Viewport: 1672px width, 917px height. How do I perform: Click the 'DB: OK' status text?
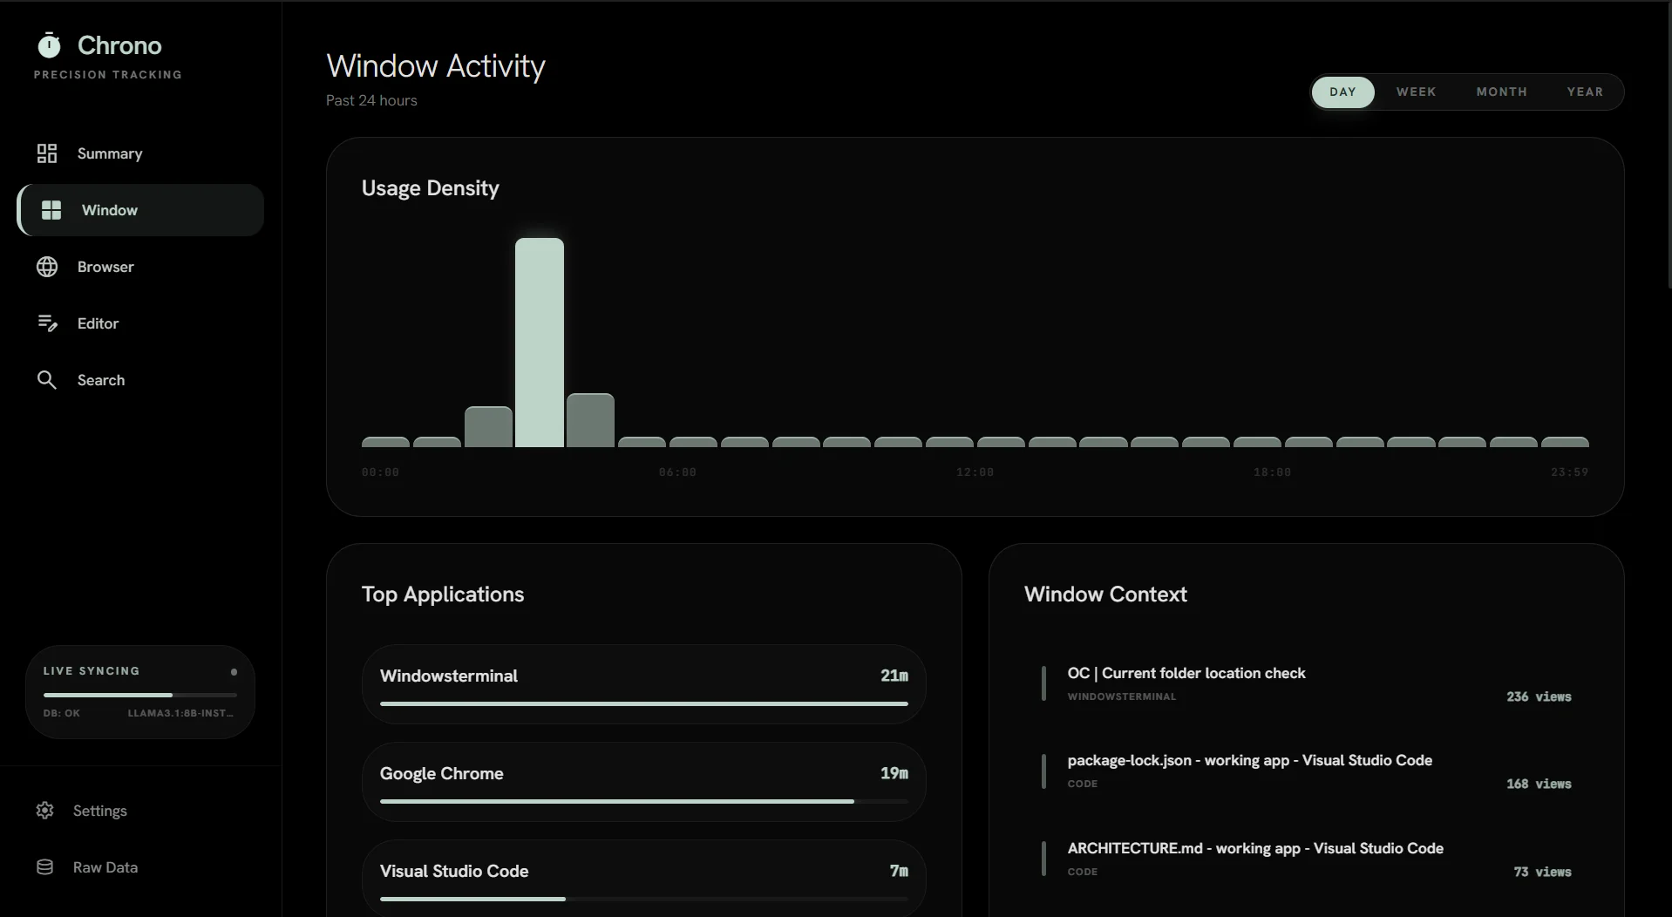pyautogui.click(x=61, y=713)
